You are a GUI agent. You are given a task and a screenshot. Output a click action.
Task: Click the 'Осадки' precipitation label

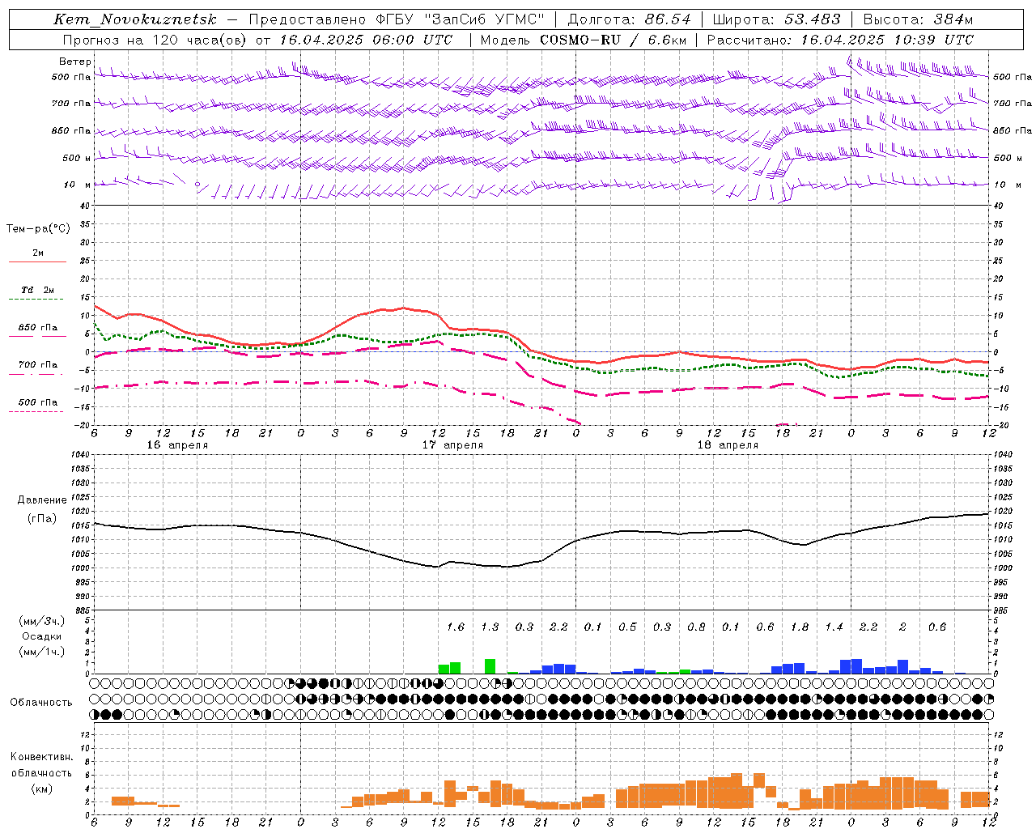[41, 636]
